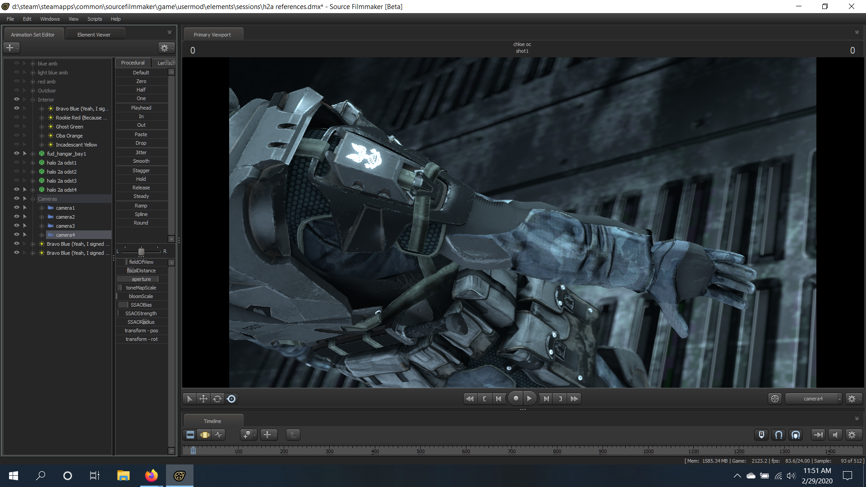Click the auto-scroll to end icon
The width and height of the screenshot is (866, 487).
point(818,435)
